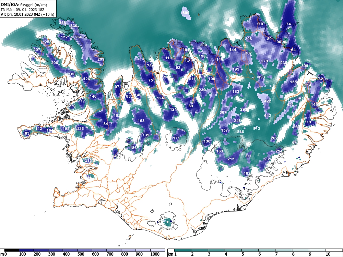343x257 pixels.
Task: Select the visibility value 155
Action: pyautogui.click(x=293, y=82)
